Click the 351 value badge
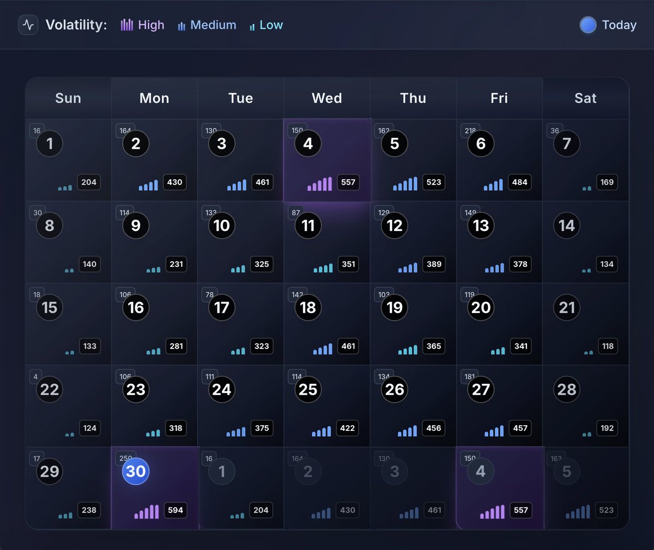 [348, 264]
